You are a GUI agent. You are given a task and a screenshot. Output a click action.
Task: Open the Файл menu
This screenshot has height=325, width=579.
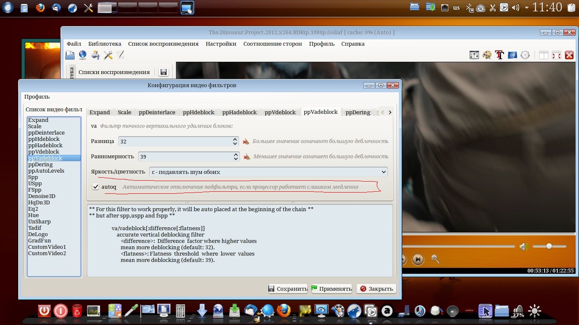74,44
